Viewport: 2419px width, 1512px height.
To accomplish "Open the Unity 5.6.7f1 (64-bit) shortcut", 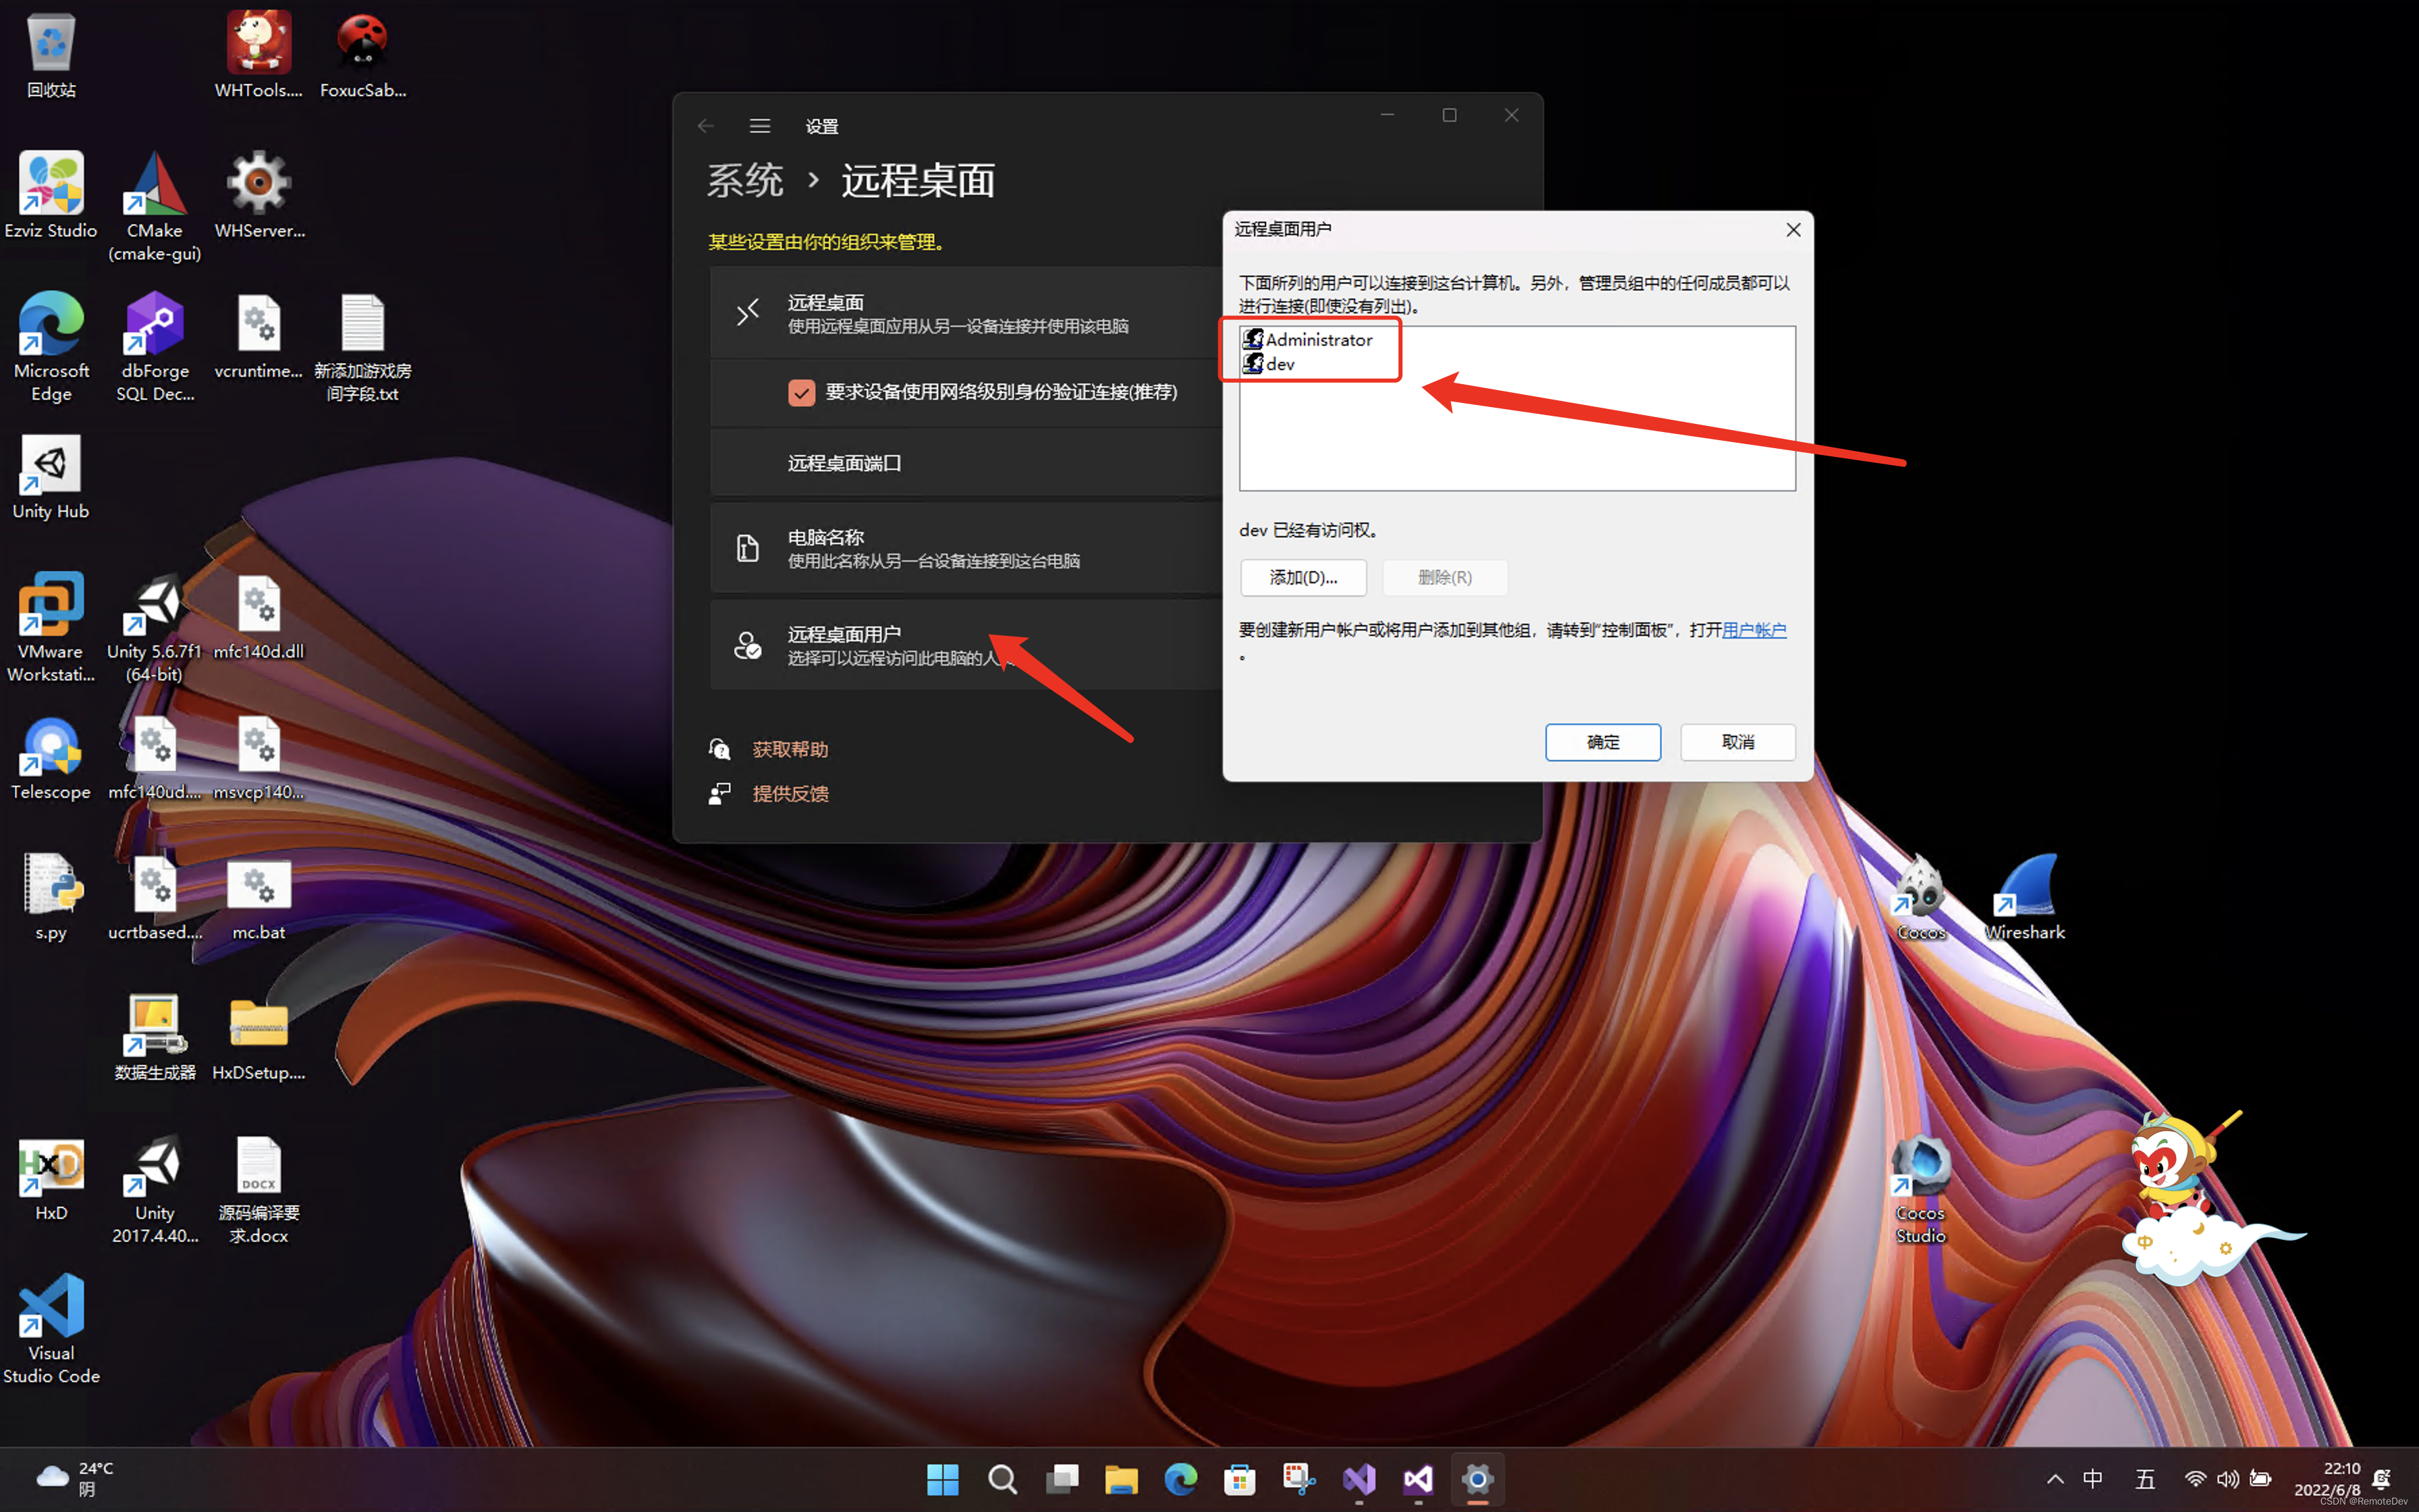I will click(155, 628).
